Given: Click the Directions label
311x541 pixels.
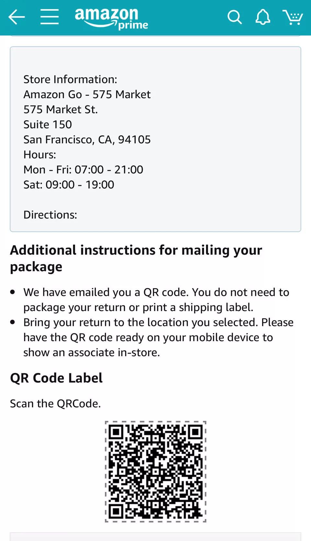Looking at the screenshot, I should coord(50,215).
